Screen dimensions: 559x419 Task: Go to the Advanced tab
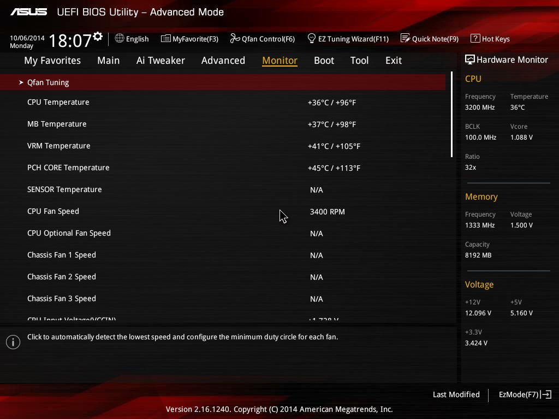(x=223, y=61)
